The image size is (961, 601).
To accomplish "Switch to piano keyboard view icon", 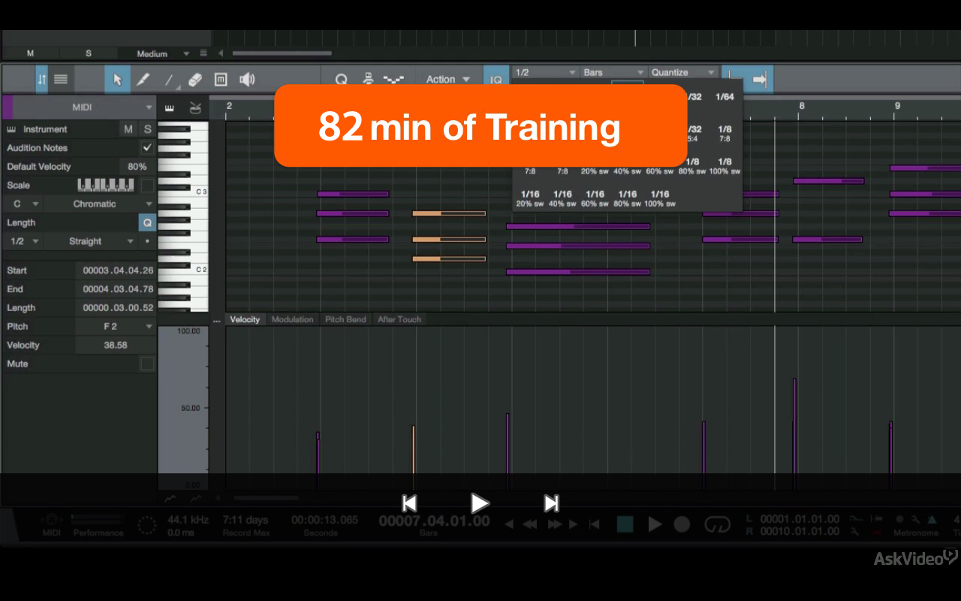I will (170, 107).
